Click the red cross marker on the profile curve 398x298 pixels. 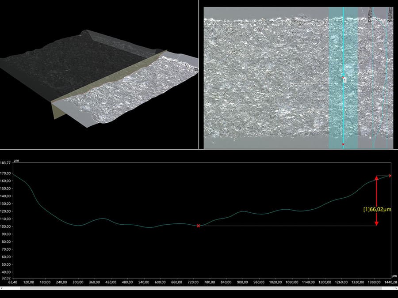click(199, 226)
